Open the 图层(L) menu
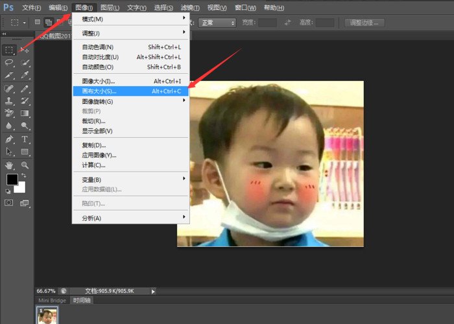The height and width of the screenshot is (324, 454). [x=110, y=8]
